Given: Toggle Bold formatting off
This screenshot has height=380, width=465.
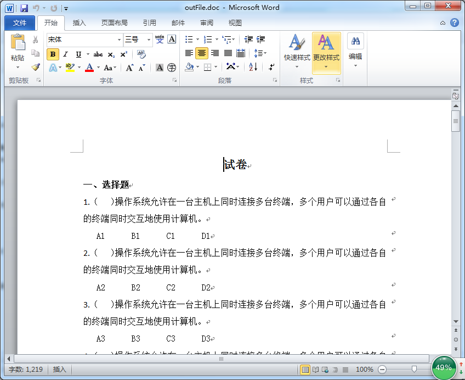Looking at the screenshot, I should tap(53, 54).
